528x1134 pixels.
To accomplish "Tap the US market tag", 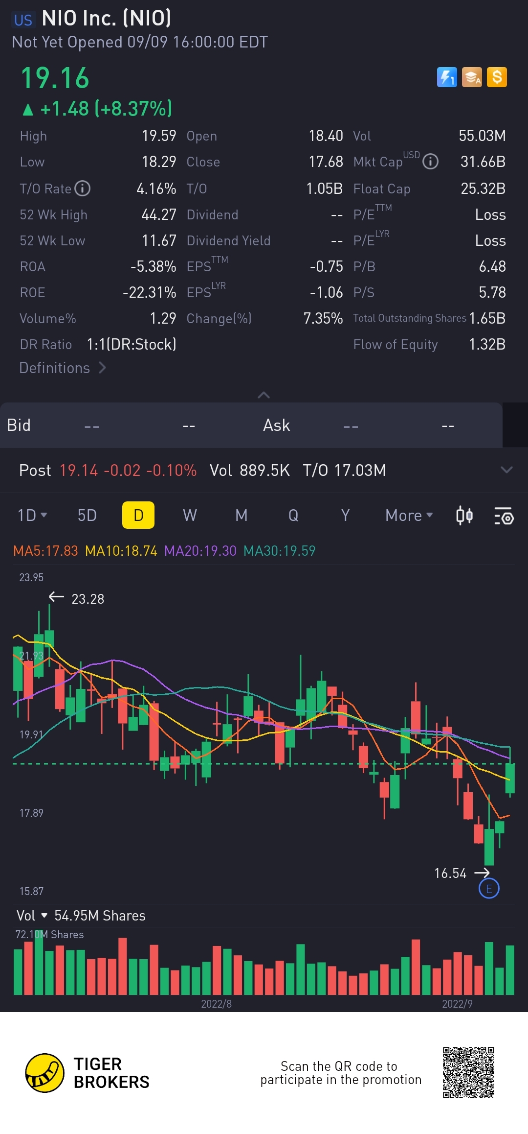I will 23,20.
